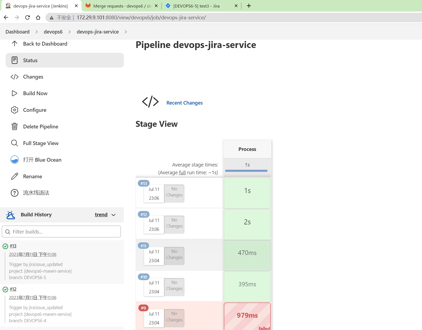The width and height of the screenshot is (422, 330).
Task: Open the #12 build timestamp 下午11:06 link
Action: (33, 298)
